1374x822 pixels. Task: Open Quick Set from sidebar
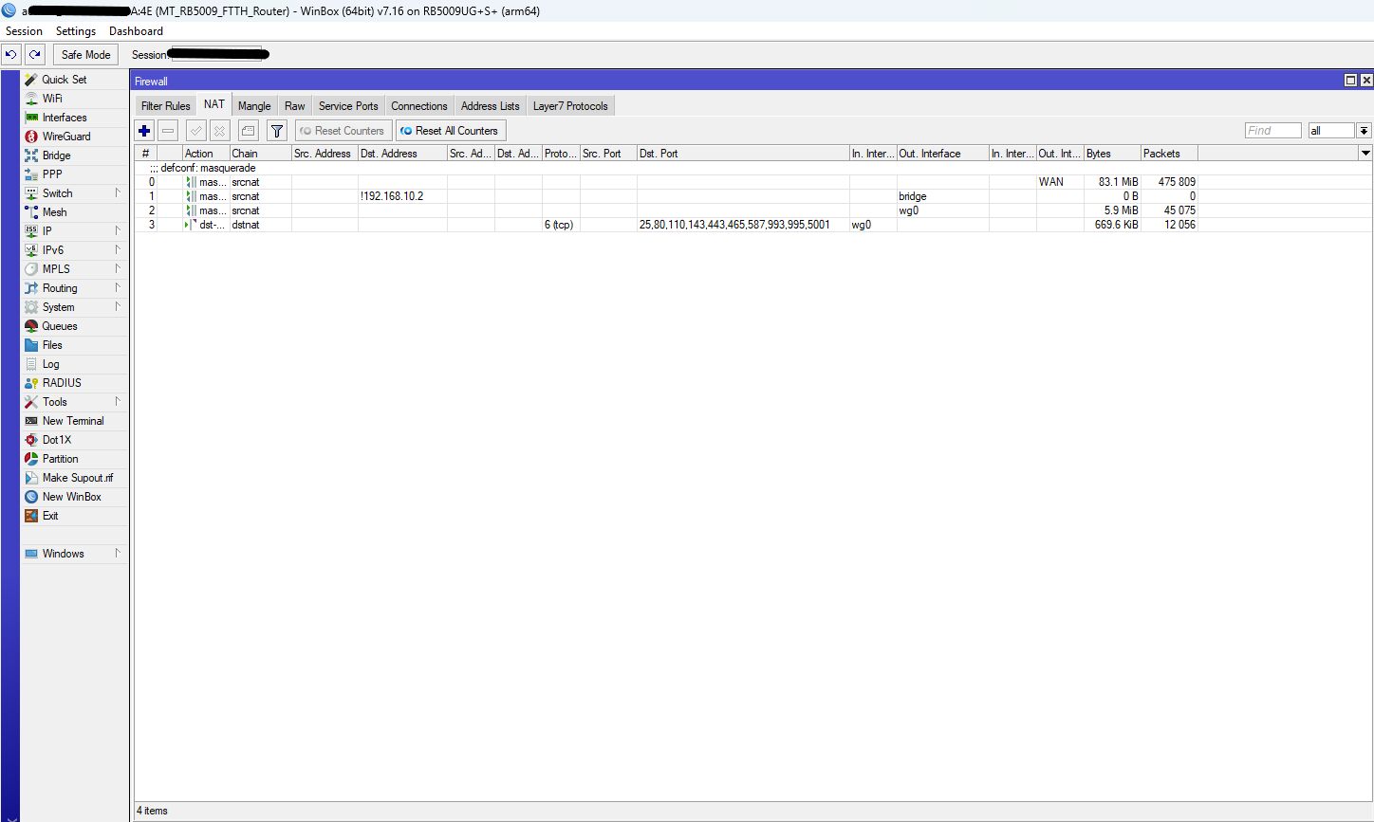click(x=65, y=80)
